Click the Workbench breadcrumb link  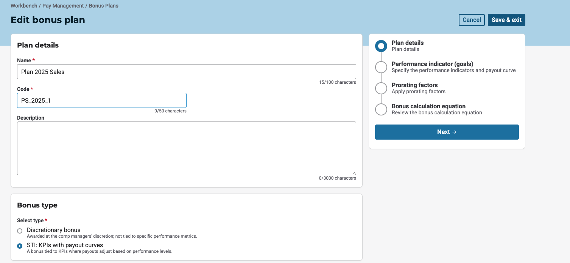tap(23, 6)
